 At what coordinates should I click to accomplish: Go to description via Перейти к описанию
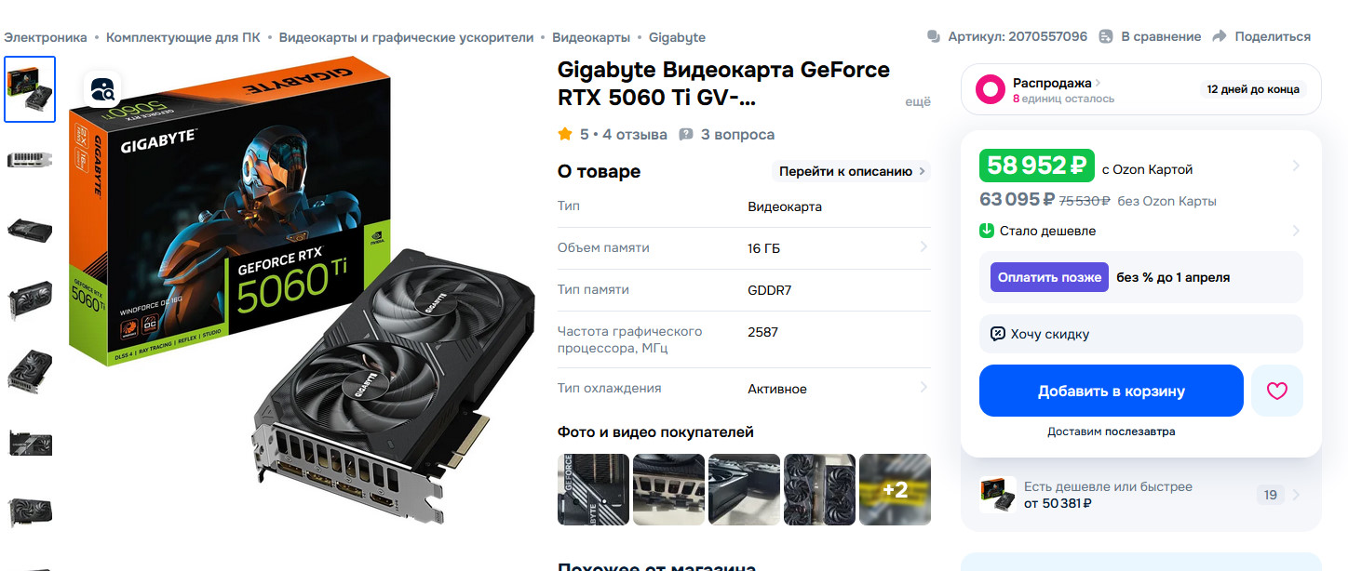tap(852, 171)
